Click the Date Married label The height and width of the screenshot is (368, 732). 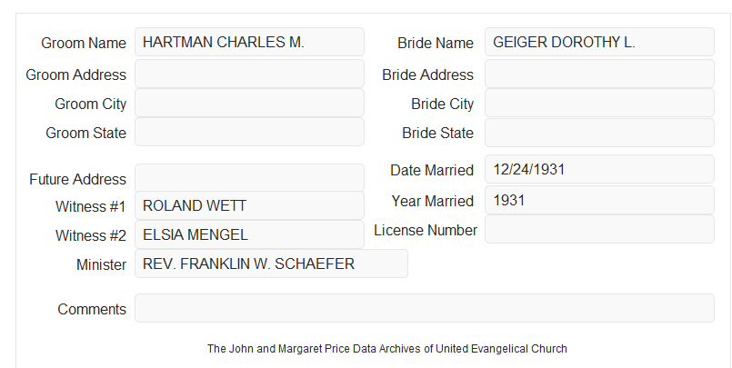click(432, 170)
